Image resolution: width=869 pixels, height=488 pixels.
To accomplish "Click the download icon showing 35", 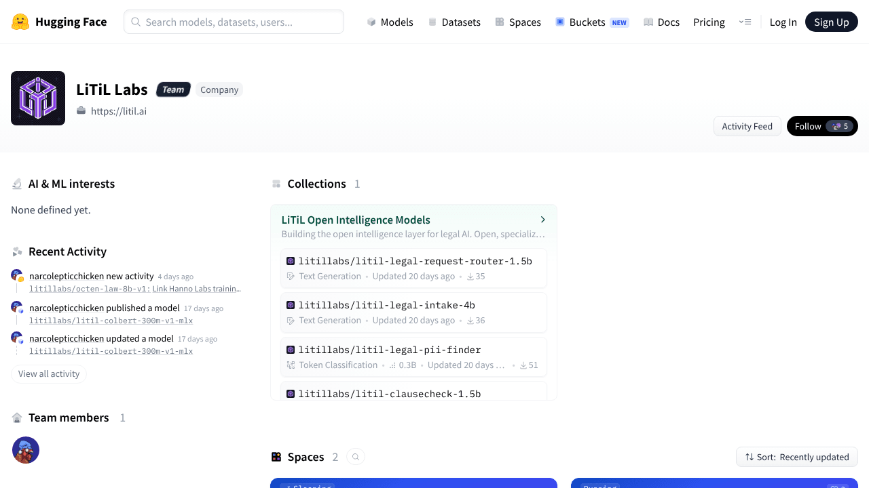I will pos(470,277).
